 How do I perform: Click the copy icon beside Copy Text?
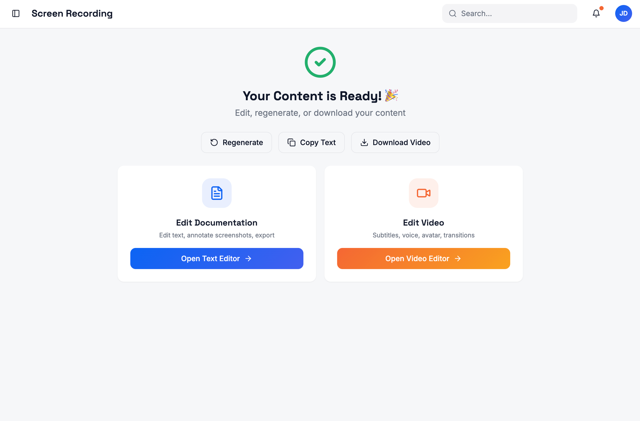pos(291,142)
